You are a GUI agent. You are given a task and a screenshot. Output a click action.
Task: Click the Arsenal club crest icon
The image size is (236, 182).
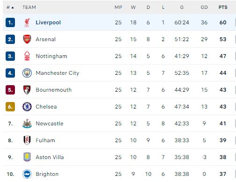(x=27, y=39)
